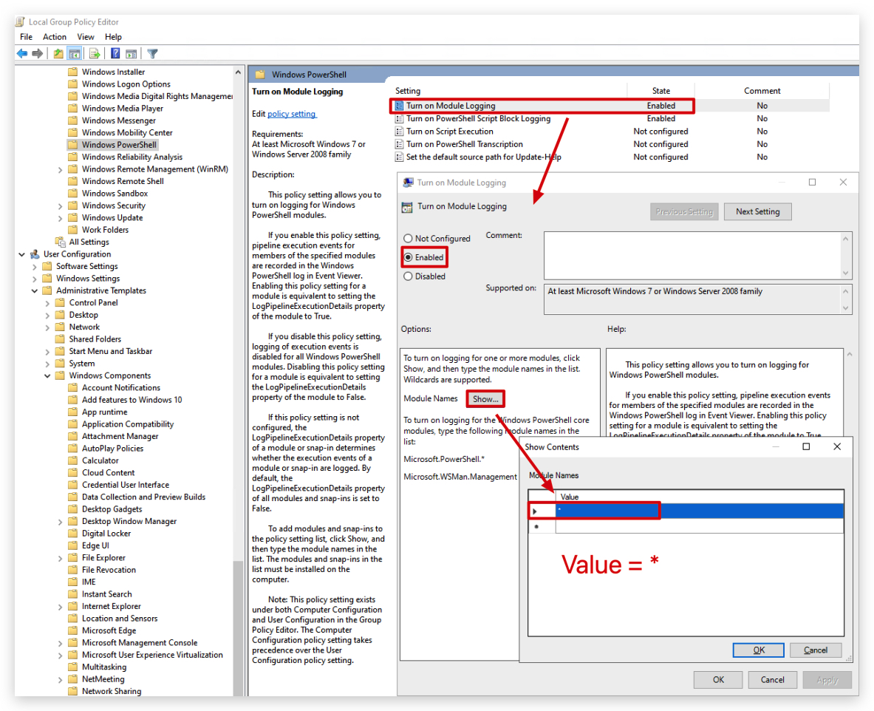
Task: Open the View menu
Action: (x=86, y=37)
